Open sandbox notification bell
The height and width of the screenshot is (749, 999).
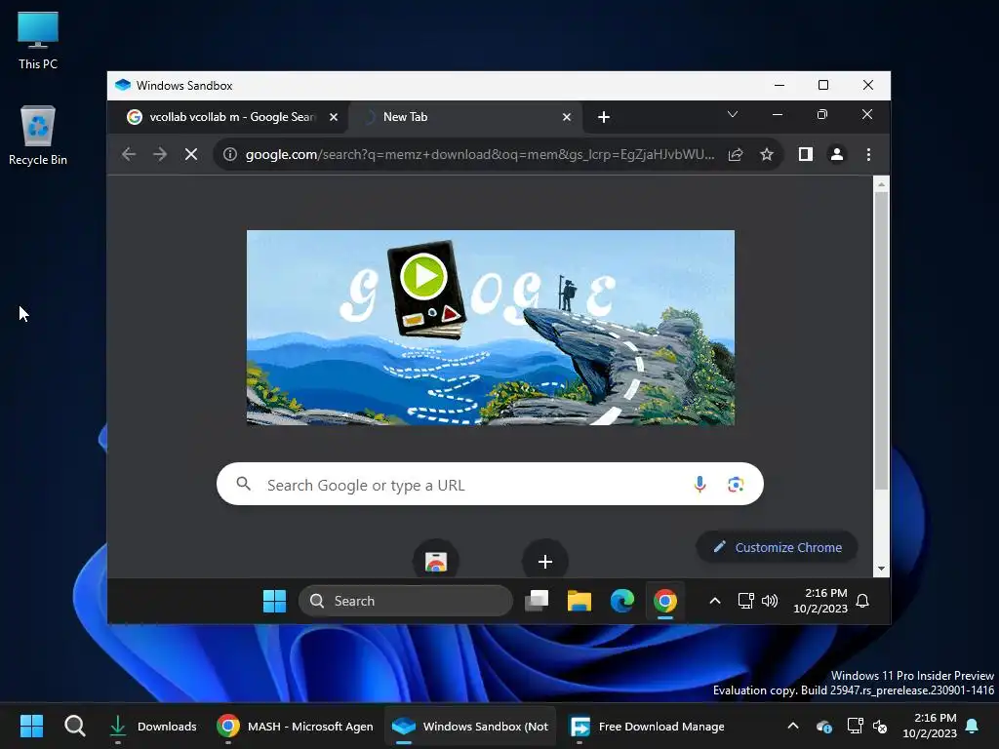point(862,601)
